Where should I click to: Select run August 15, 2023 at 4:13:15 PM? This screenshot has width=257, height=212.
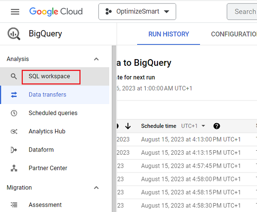(x=191, y=152)
